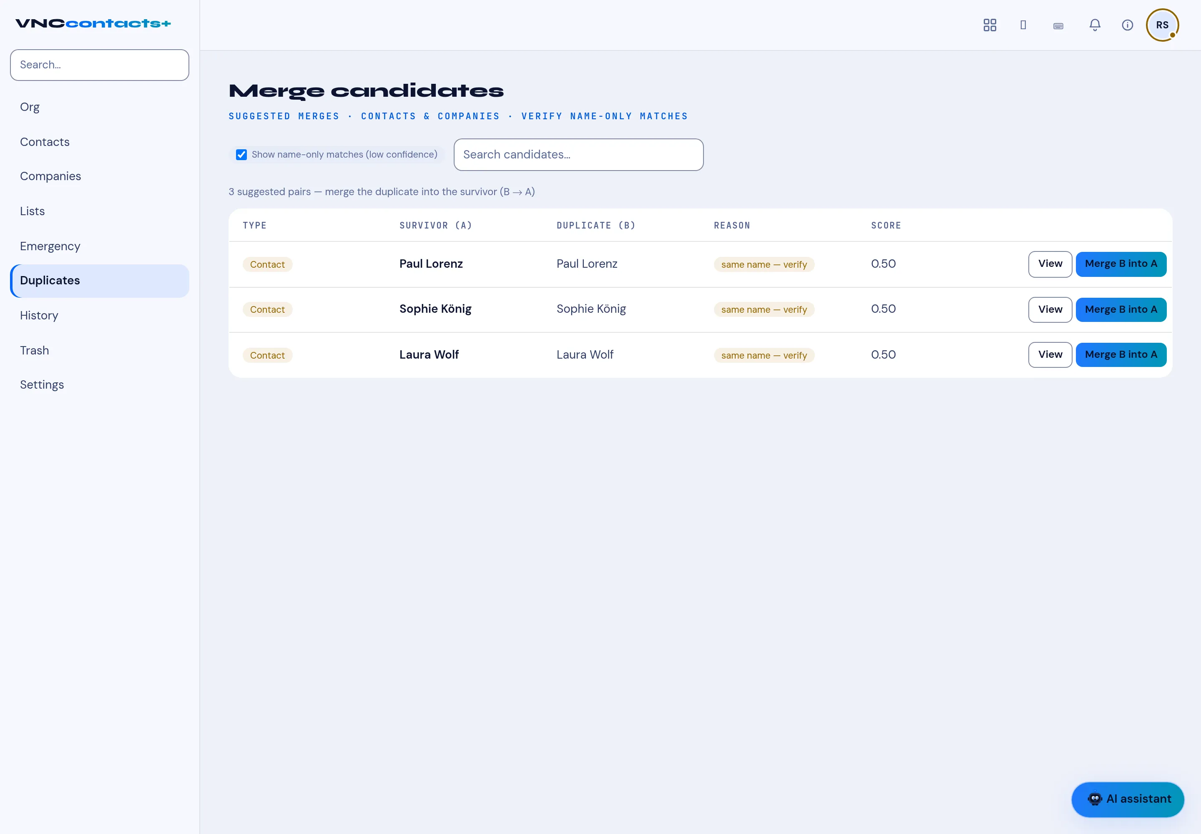Click the REASON column header
1201x834 pixels.
[732, 226]
